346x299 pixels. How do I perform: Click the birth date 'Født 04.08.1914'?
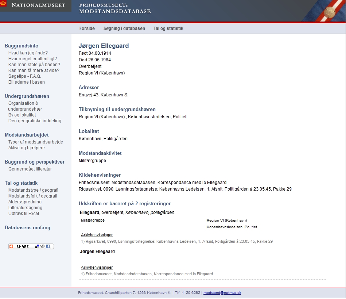click(95, 53)
